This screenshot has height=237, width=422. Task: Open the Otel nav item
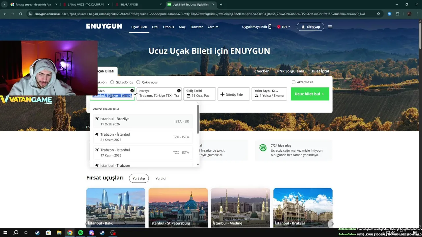pos(155,27)
